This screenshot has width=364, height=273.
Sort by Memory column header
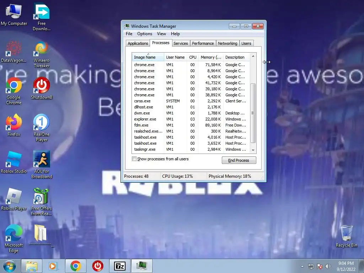tap(211, 57)
